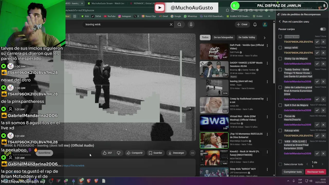Close the leaving video browser tab
This screenshot has height=185, width=329.
click(82, 3)
